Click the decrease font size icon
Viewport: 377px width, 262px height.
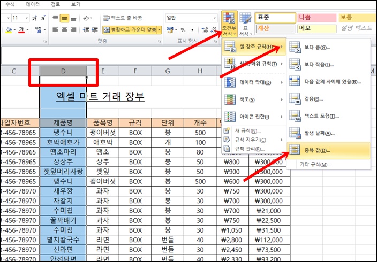[x=43, y=18]
